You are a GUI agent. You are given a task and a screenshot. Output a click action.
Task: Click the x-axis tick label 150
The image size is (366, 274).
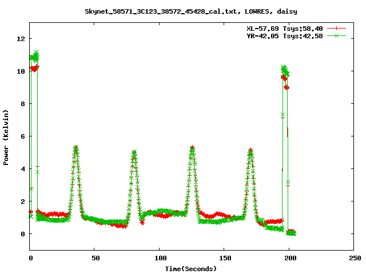coord(225,258)
